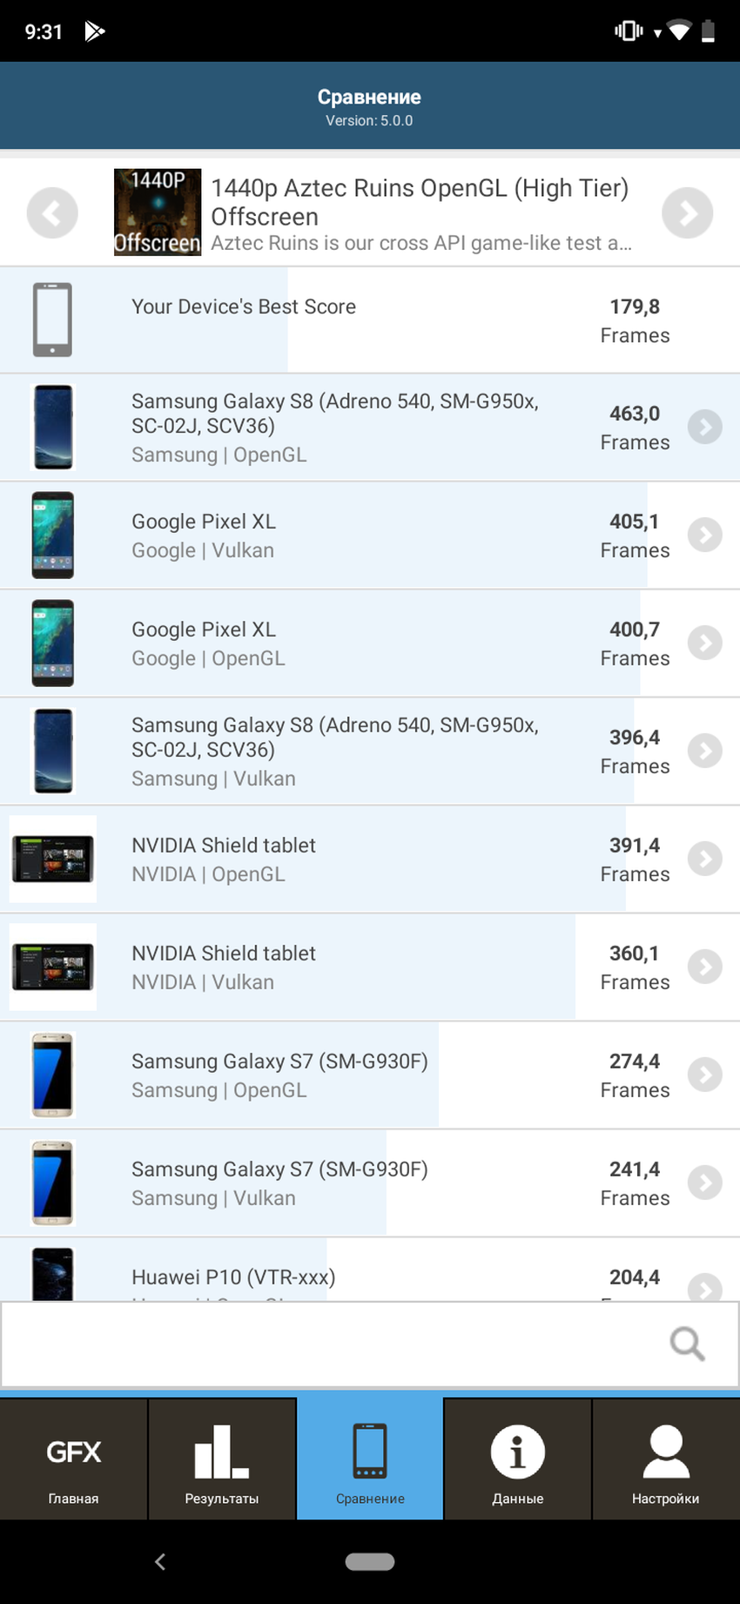Expand Google Pixel XL Vulkan details chevron

tap(704, 535)
